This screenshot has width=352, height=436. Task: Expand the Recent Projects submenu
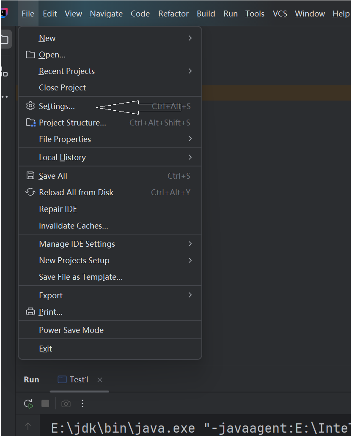point(110,71)
